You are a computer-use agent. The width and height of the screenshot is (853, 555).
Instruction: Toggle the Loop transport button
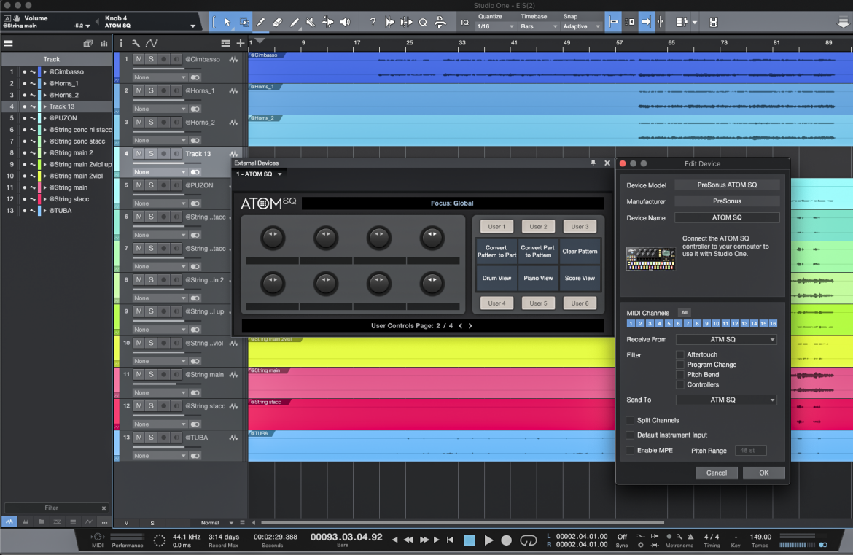click(529, 540)
